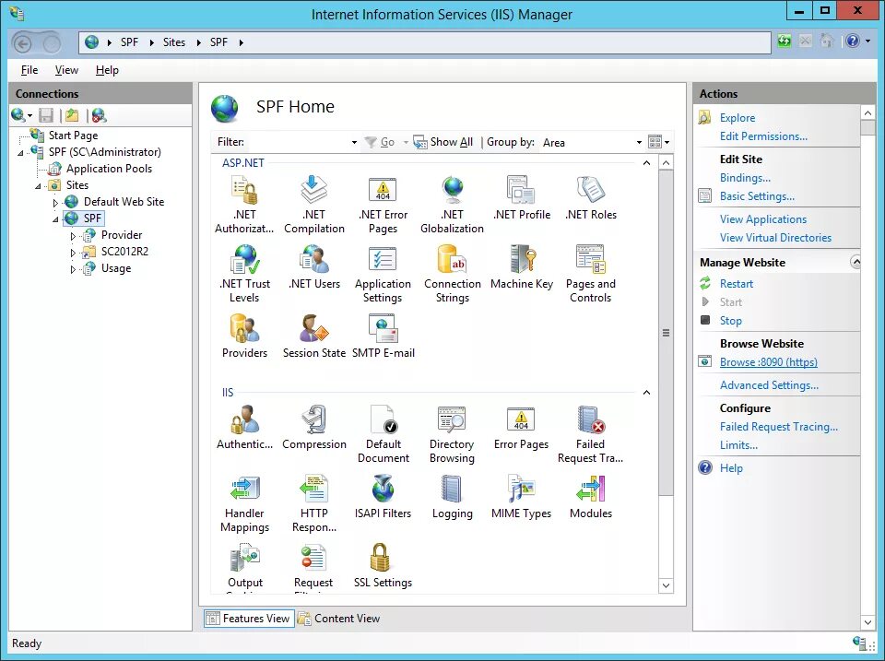Switch to Content View tab
The width and height of the screenshot is (885, 661).
click(339, 619)
